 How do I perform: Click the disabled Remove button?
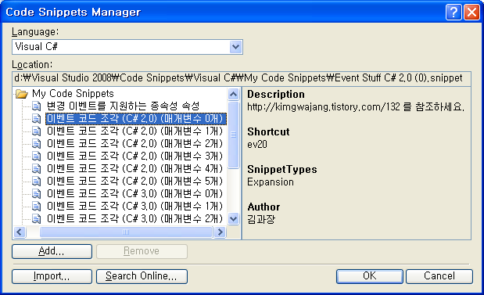pyautogui.click(x=142, y=251)
